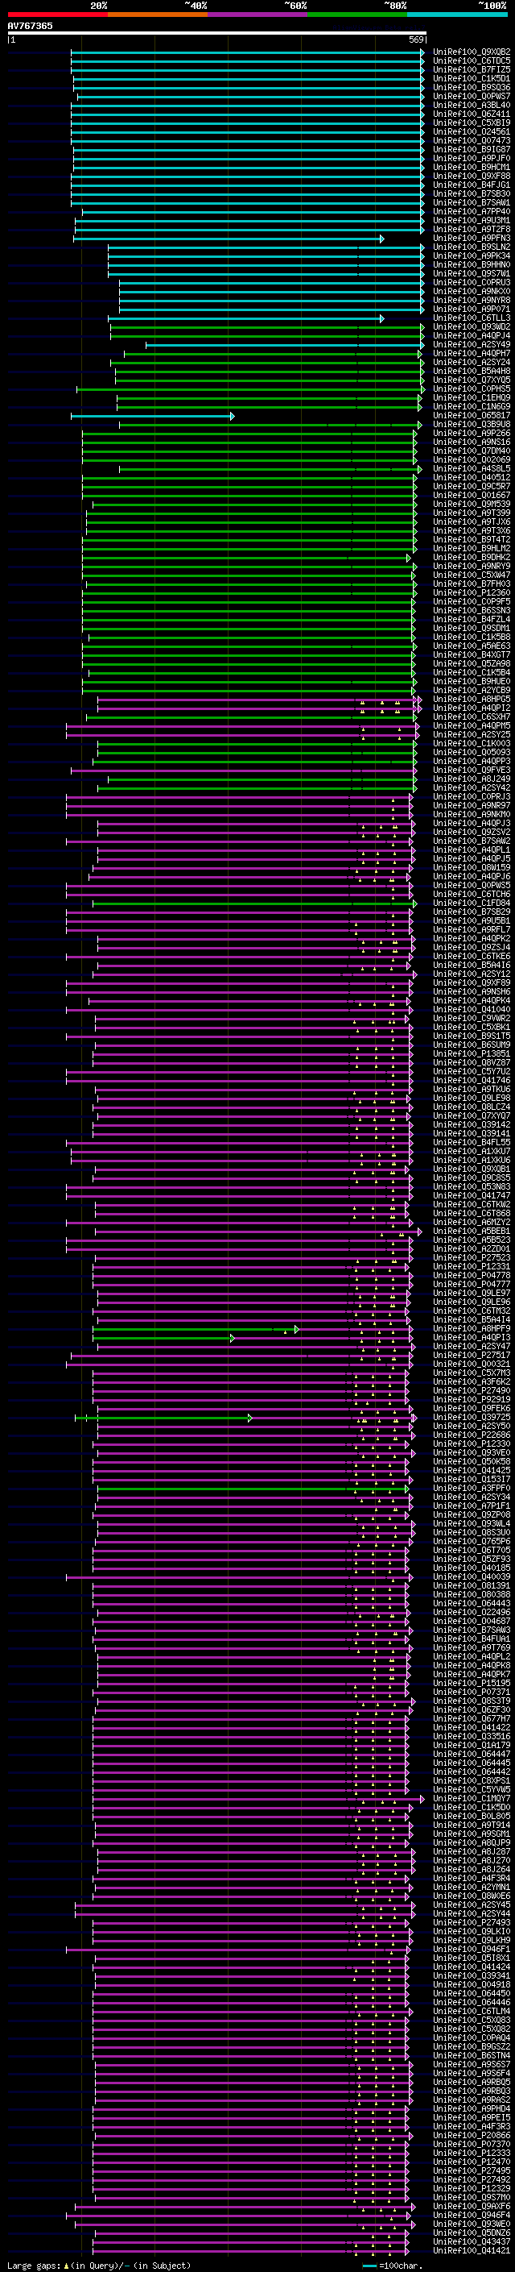
Task: Open hit UniRef100_C1K5D1
Action: tap(472, 78)
